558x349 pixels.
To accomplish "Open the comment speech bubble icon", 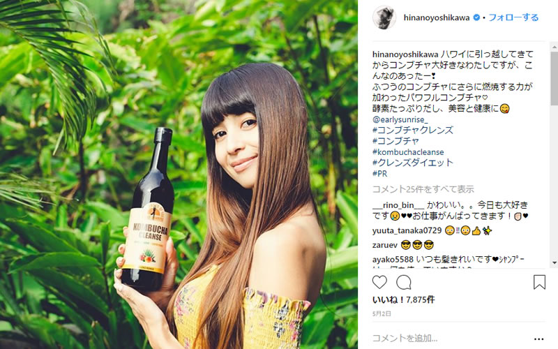I will 404,283.
